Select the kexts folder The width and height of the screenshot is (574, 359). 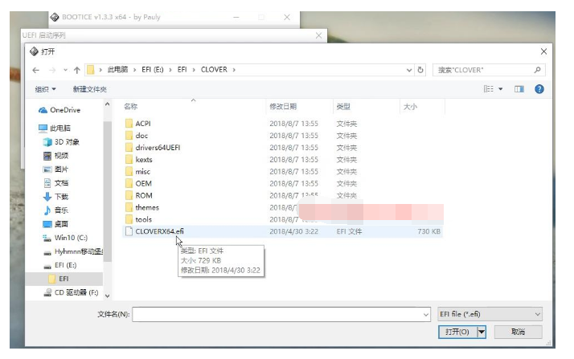(x=138, y=159)
